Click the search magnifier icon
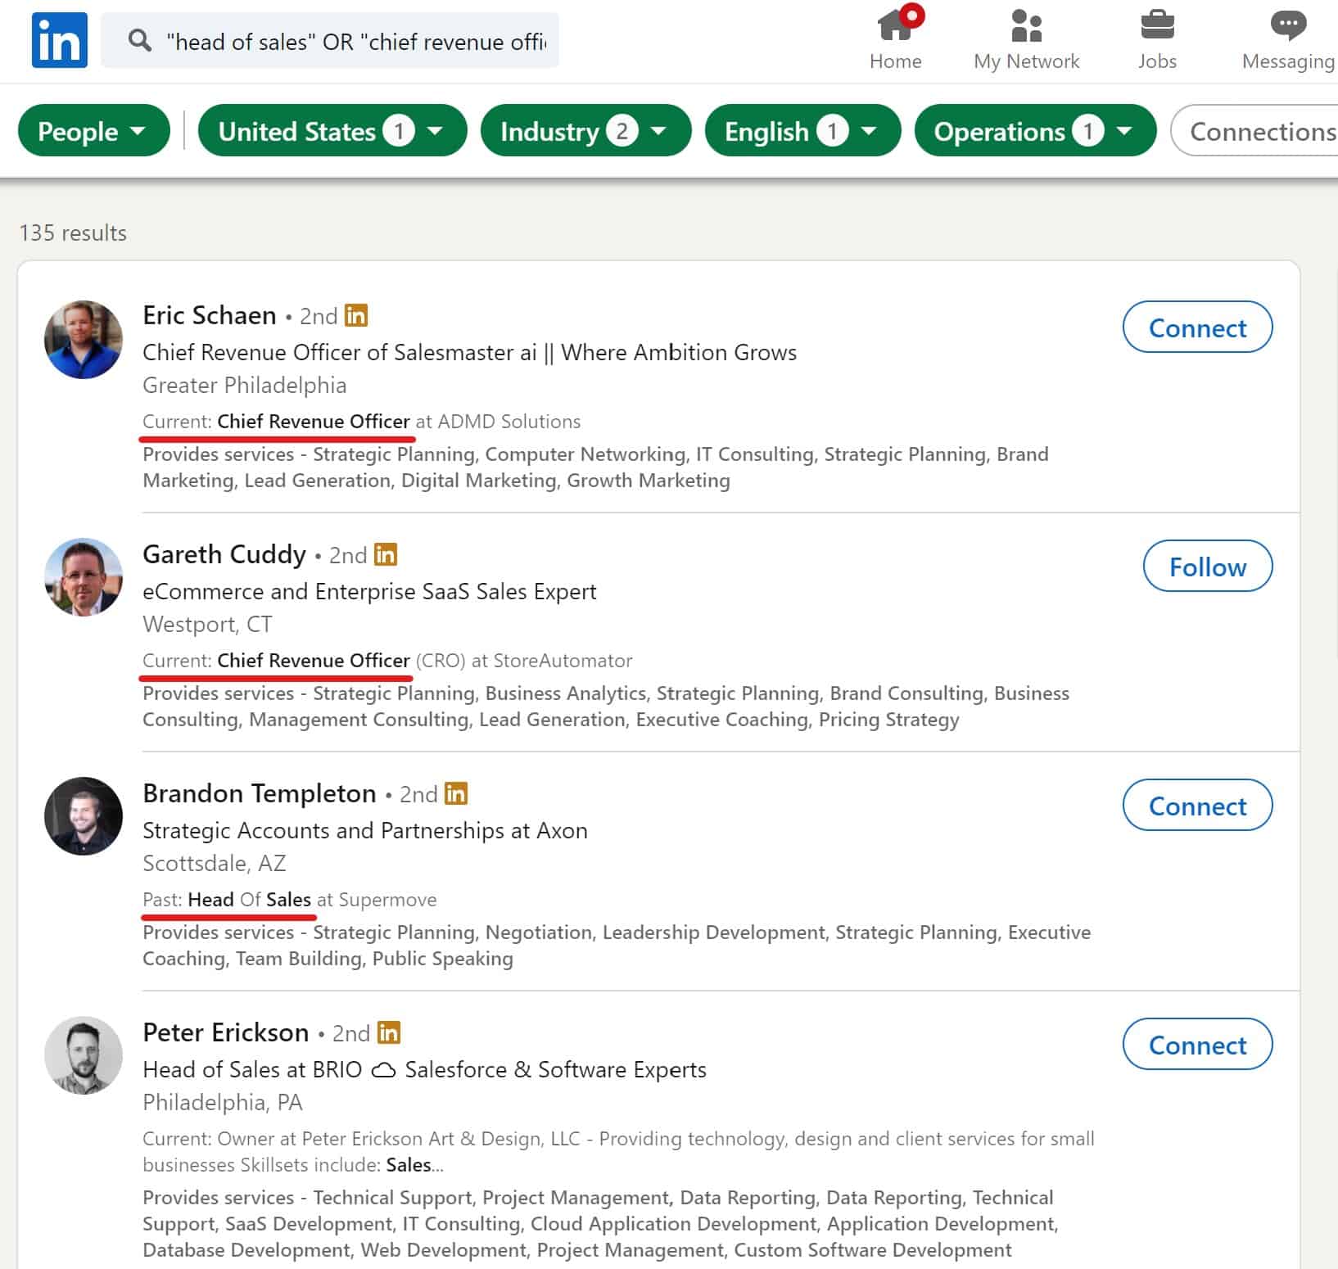 (x=140, y=40)
